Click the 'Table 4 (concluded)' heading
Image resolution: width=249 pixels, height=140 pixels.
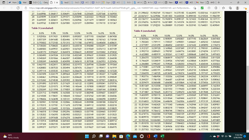(x=145, y=31)
